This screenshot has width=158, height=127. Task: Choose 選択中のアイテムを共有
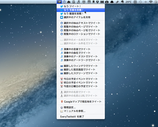point(81,17)
